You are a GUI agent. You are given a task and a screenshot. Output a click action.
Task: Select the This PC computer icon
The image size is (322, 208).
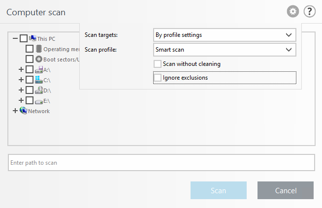click(32, 38)
